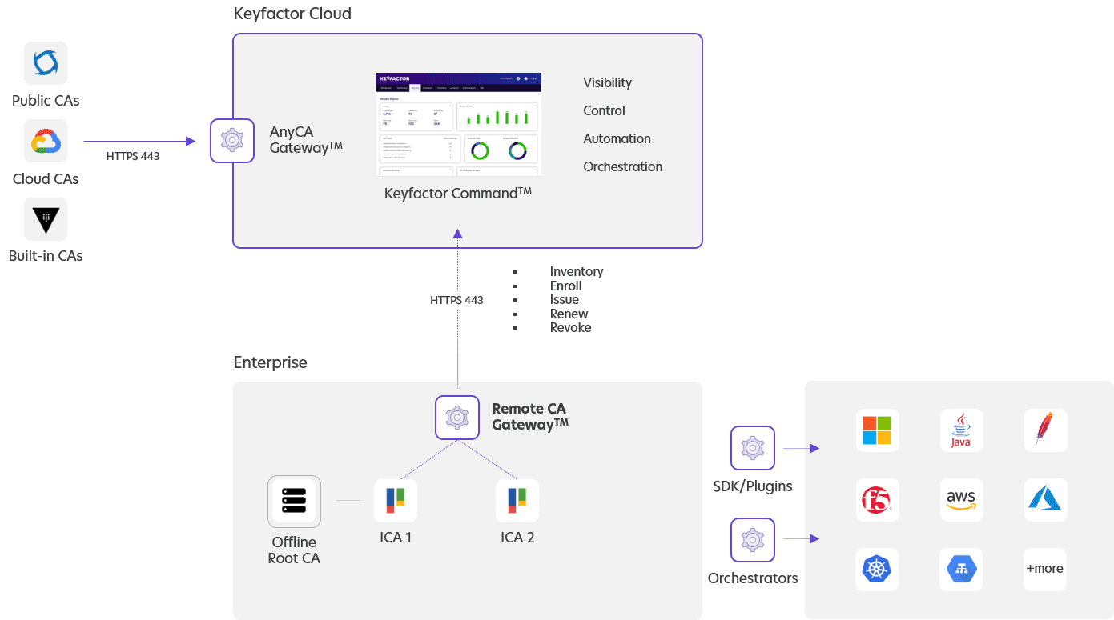The width and height of the screenshot is (1114, 620).
Task: Click the +more tile
Action: pos(1045,570)
